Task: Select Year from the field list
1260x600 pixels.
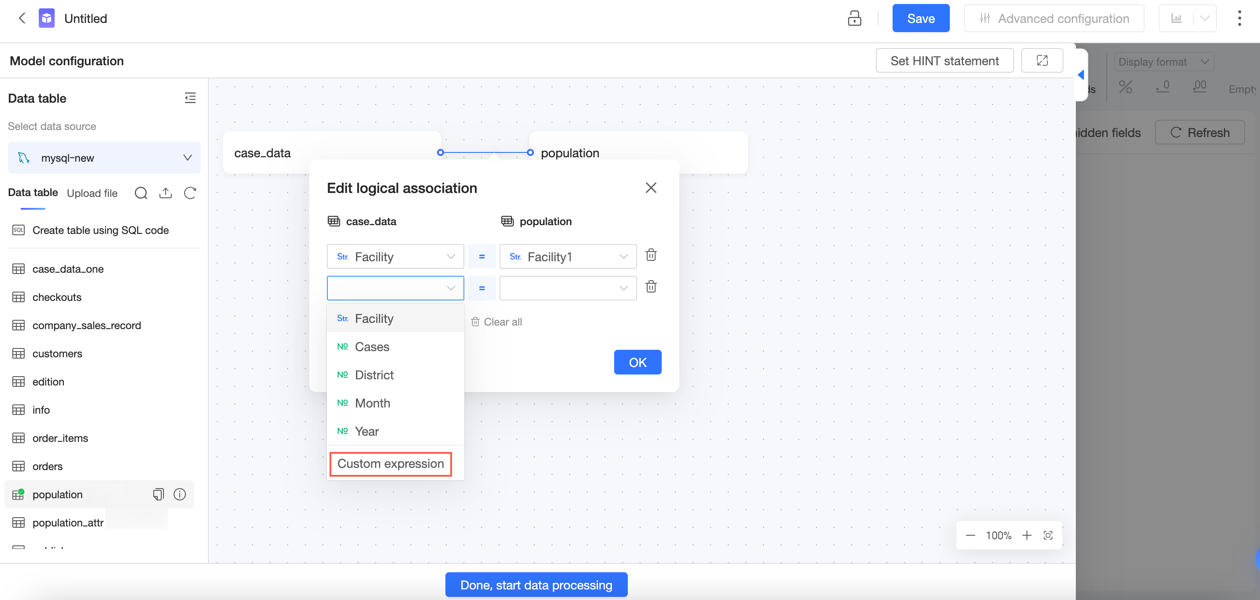Action: pyautogui.click(x=395, y=431)
